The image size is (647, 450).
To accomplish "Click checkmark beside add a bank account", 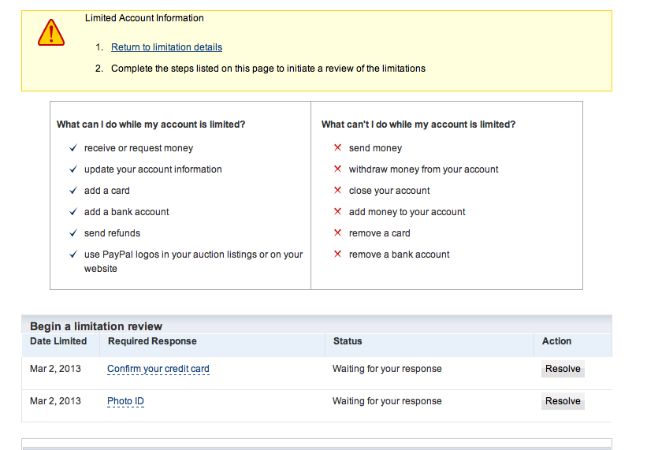I will (x=73, y=212).
